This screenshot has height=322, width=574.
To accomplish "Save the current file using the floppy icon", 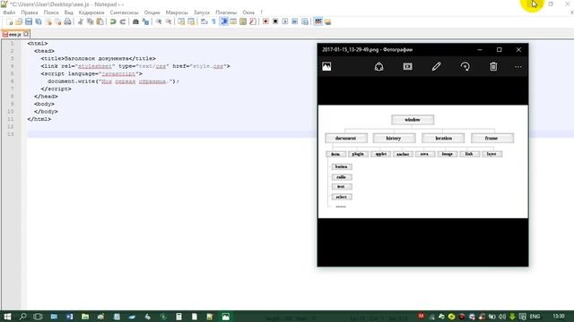I will tap(29, 21).
